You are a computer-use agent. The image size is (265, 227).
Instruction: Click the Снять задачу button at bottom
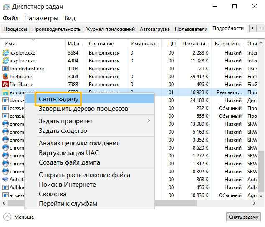tap(243, 217)
